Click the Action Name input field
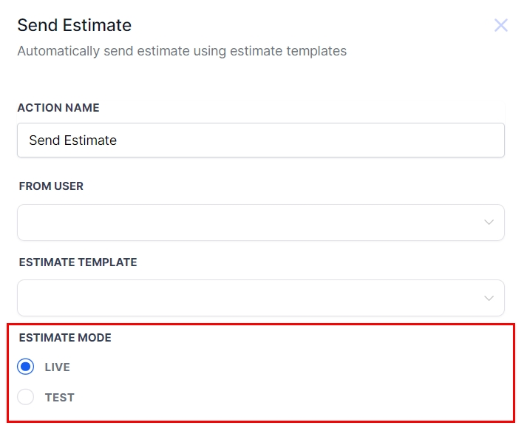The width and height of the screenshot is (527, 448). (x=260, y=140)
